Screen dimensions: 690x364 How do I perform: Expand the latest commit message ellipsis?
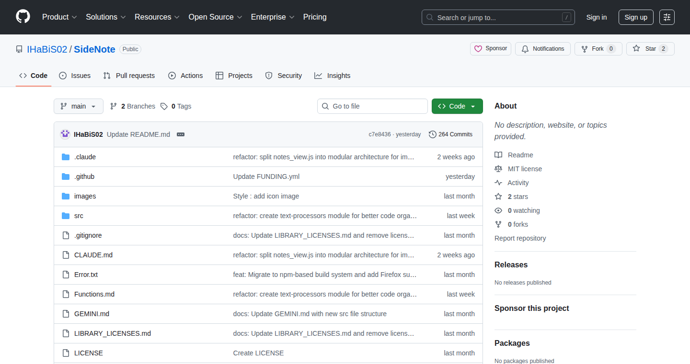(x=181, y=134)
